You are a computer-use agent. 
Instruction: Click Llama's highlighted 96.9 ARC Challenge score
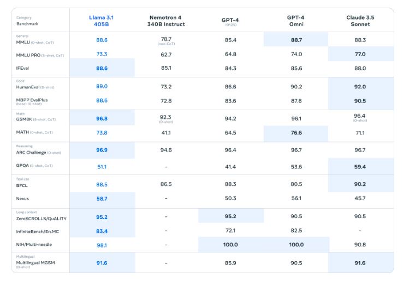click(102, 150)
